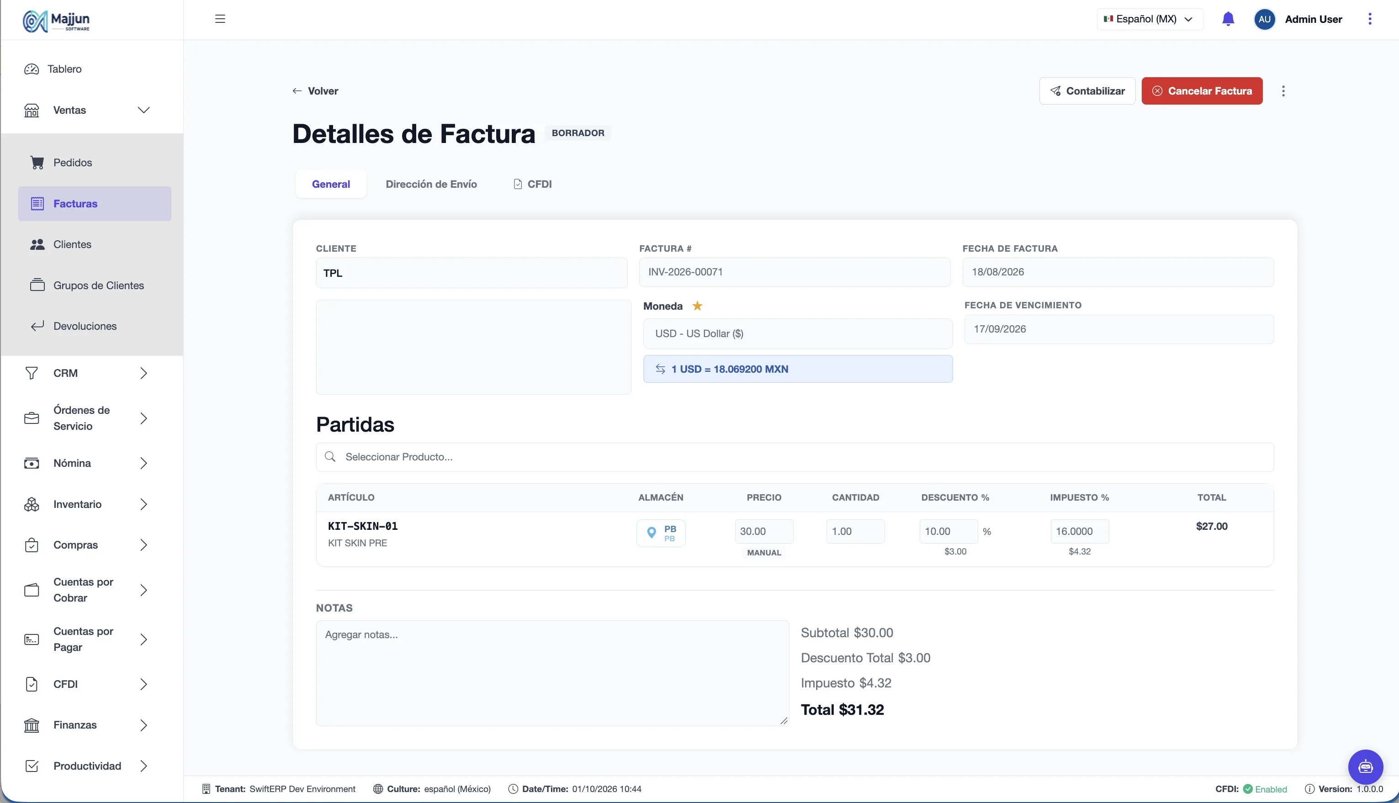Switch to the General tab
The height and width of the screenshot is (803, 1399).
click(x=330, y=184)
